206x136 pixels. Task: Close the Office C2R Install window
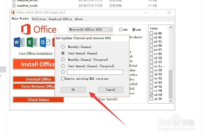(x=169, y=13)
